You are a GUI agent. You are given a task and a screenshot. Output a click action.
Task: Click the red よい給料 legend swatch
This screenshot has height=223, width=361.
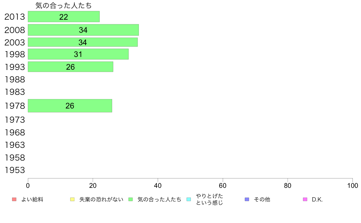[x=14, y=199]
